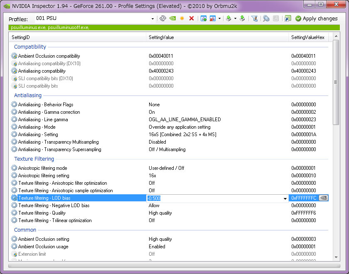Delete the current profile with red X
Screen dimensions: 349x274
[x=192, y=18]
